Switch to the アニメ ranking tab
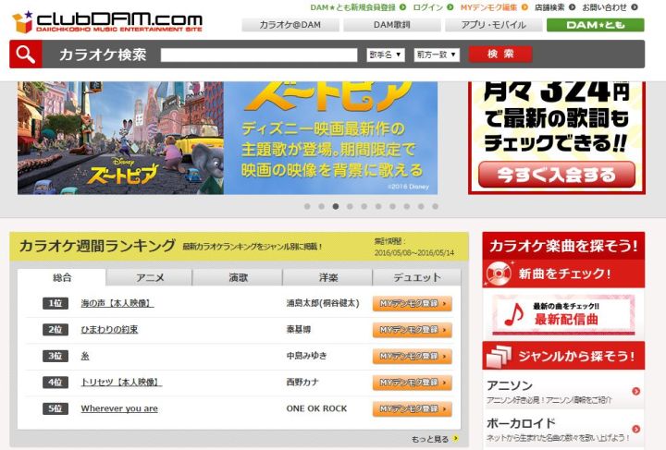The height and width of the screenshot is (450, 666). click(x=150, y=277)
